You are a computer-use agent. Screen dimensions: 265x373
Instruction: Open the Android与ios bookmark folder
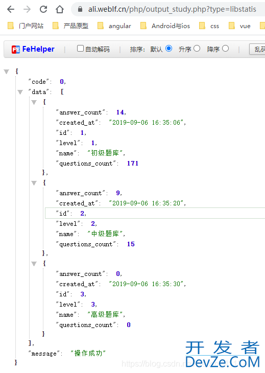165,26
